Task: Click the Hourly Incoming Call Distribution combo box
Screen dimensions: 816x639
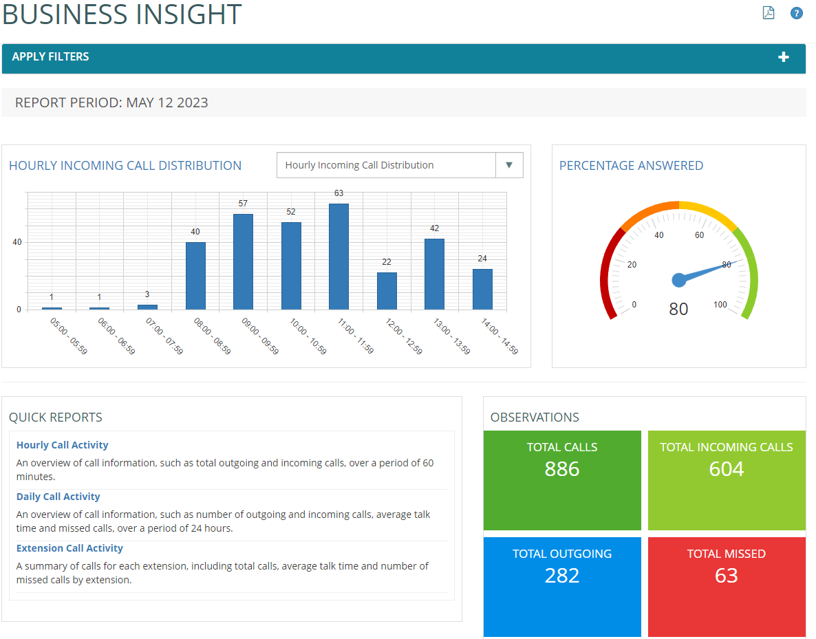Action: coord(385,165)
